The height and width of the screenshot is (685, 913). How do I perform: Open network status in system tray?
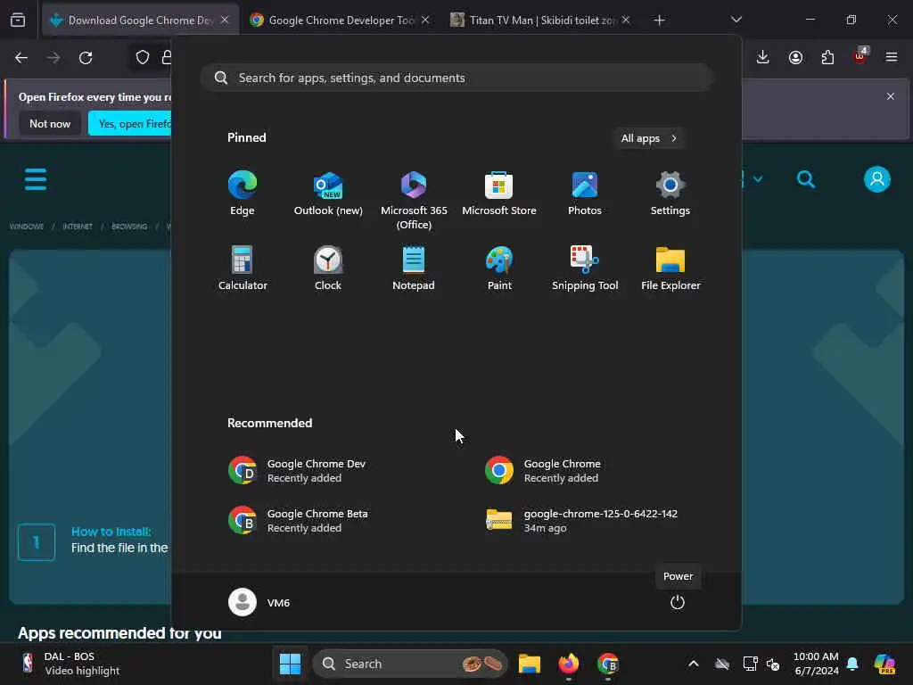click(750, 664)
